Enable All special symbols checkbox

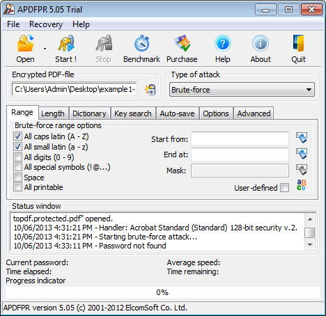[17, 167]
